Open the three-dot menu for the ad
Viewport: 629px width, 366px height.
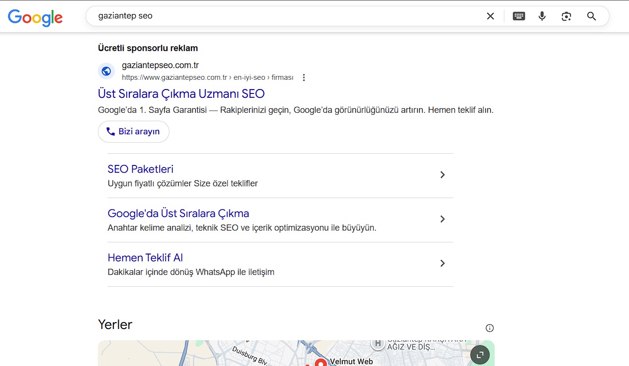pos(304,77)
